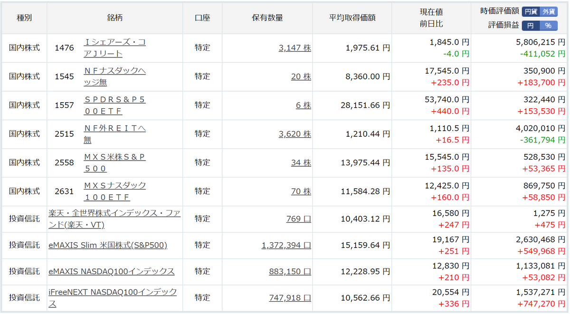Viewport: 570px width, 314px height.
Task: Open ＭＸＳナスダック１００ＥＴＦ link
Action: [x=114, y=191]
